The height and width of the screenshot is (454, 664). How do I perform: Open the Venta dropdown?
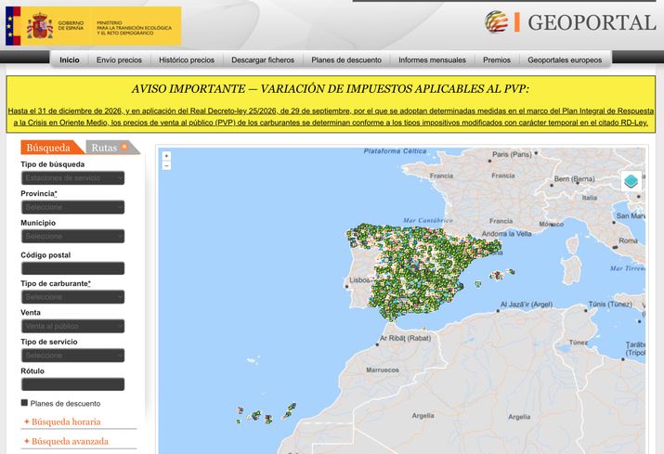[x=72, y=326]
